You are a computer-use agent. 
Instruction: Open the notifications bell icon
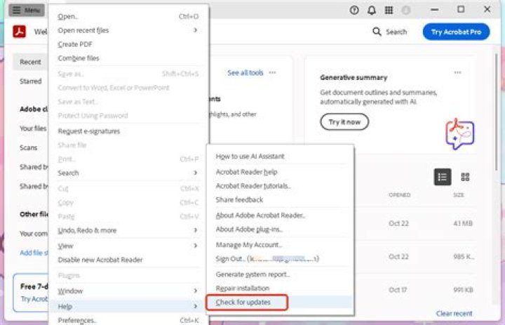tap(372, 10)
